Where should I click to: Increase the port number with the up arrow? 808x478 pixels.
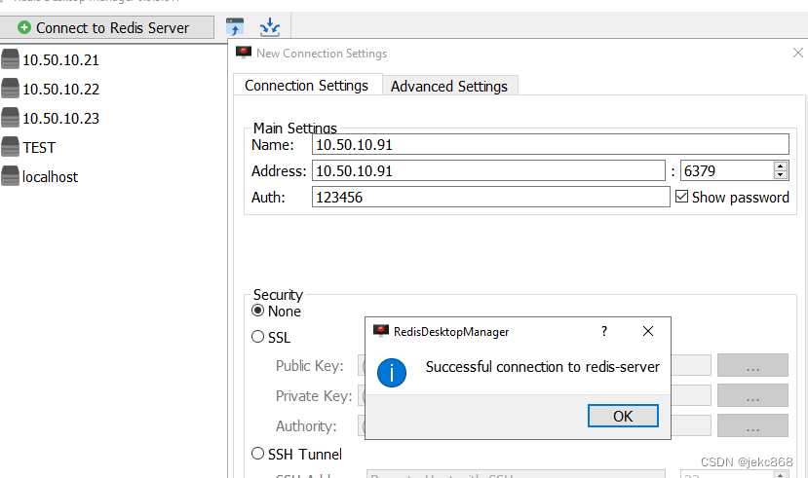coord(781,166)
